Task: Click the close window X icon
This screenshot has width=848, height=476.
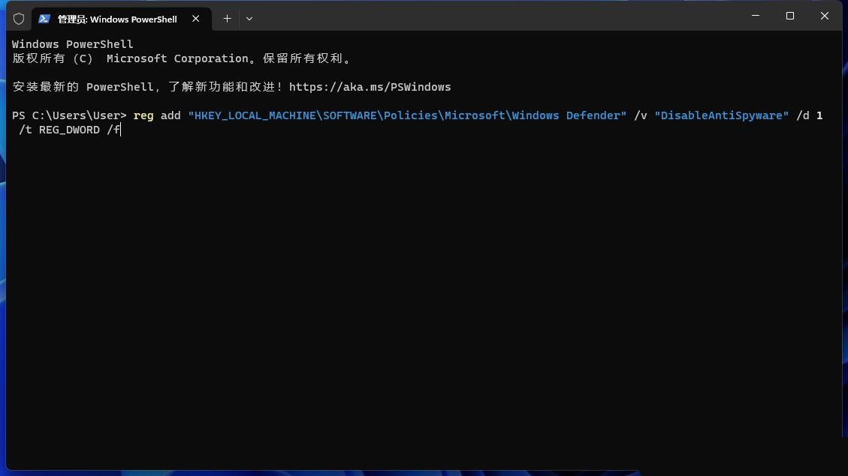Action: [824, 16]
